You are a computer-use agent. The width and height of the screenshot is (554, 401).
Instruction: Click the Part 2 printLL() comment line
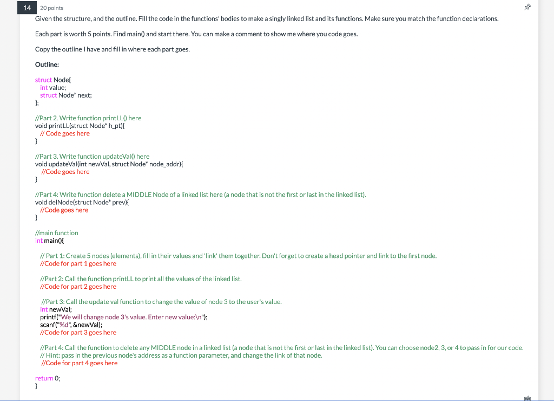click(x=88, y=118)
